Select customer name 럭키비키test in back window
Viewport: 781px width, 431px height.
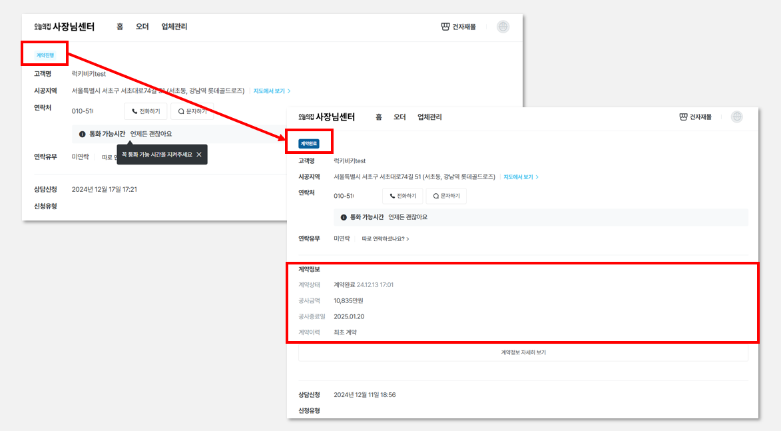[x=89, y=74]
